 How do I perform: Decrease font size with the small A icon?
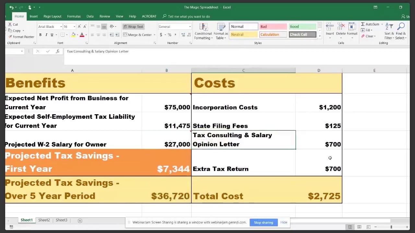click(85, 27)
